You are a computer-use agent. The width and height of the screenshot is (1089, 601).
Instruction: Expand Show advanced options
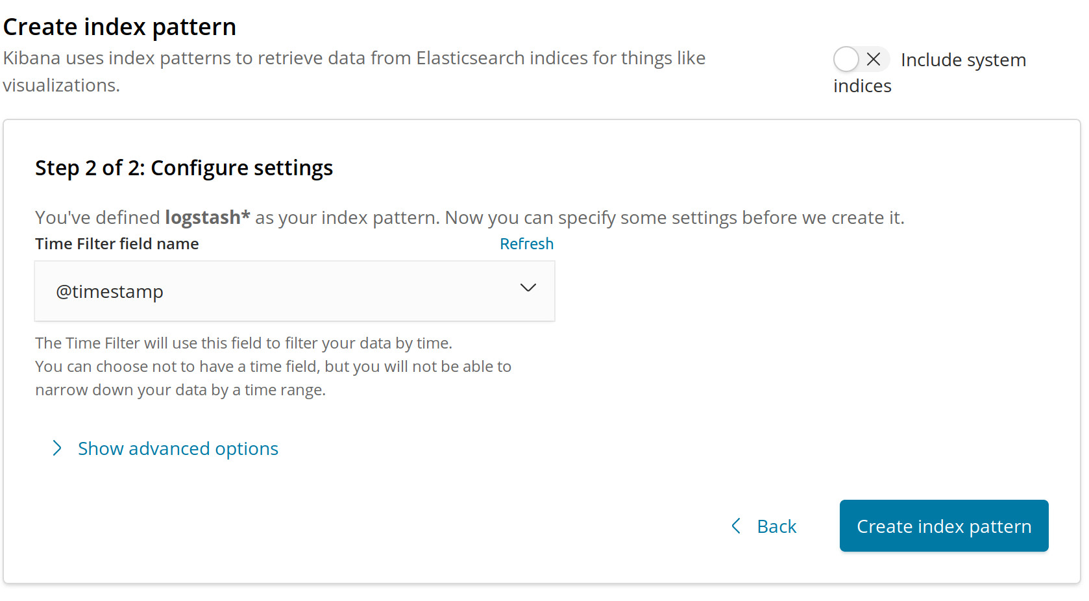click(x=165, y=448)
